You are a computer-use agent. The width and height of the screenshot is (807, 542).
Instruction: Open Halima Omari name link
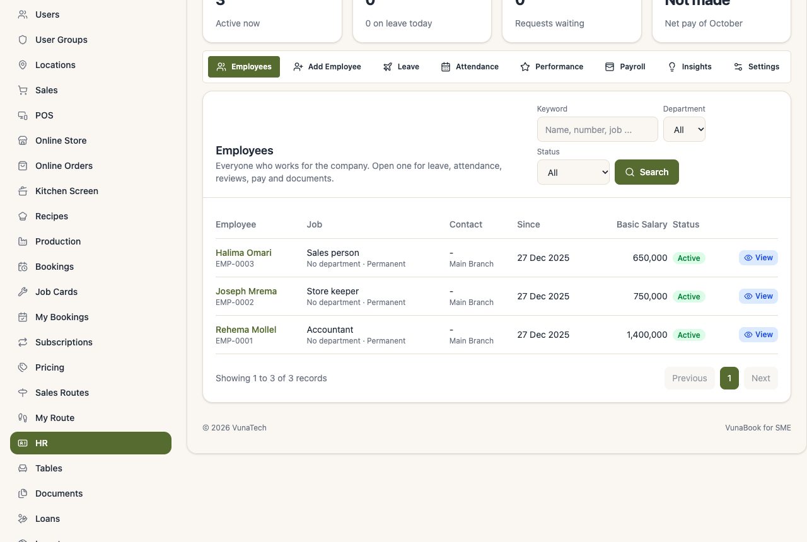point(243,253)
